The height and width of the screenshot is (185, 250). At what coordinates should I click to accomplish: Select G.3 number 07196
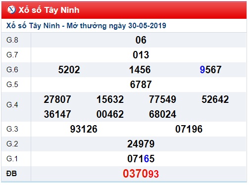pos(189,129)
